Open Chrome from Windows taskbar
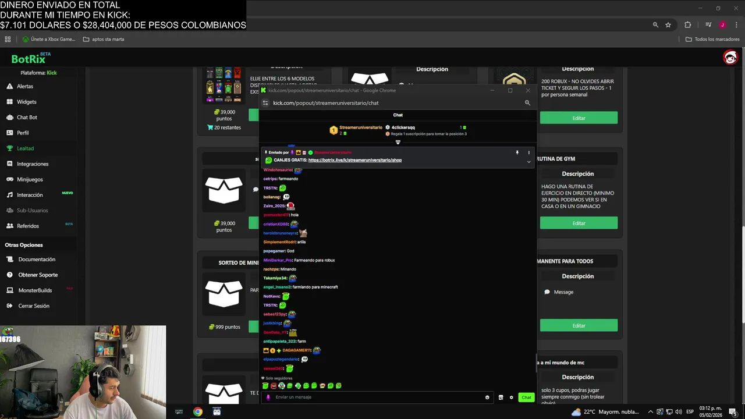 (x=198, y=411)
